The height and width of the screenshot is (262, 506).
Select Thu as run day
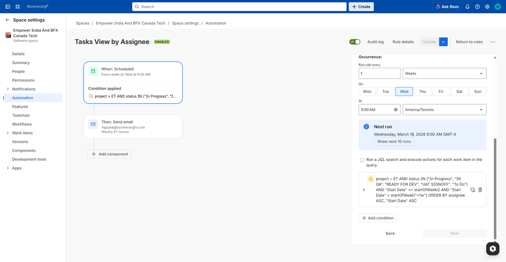pos(422,92)
